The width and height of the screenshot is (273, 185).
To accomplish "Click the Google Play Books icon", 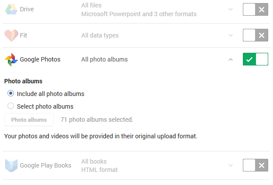I will [x=11, y=165].
